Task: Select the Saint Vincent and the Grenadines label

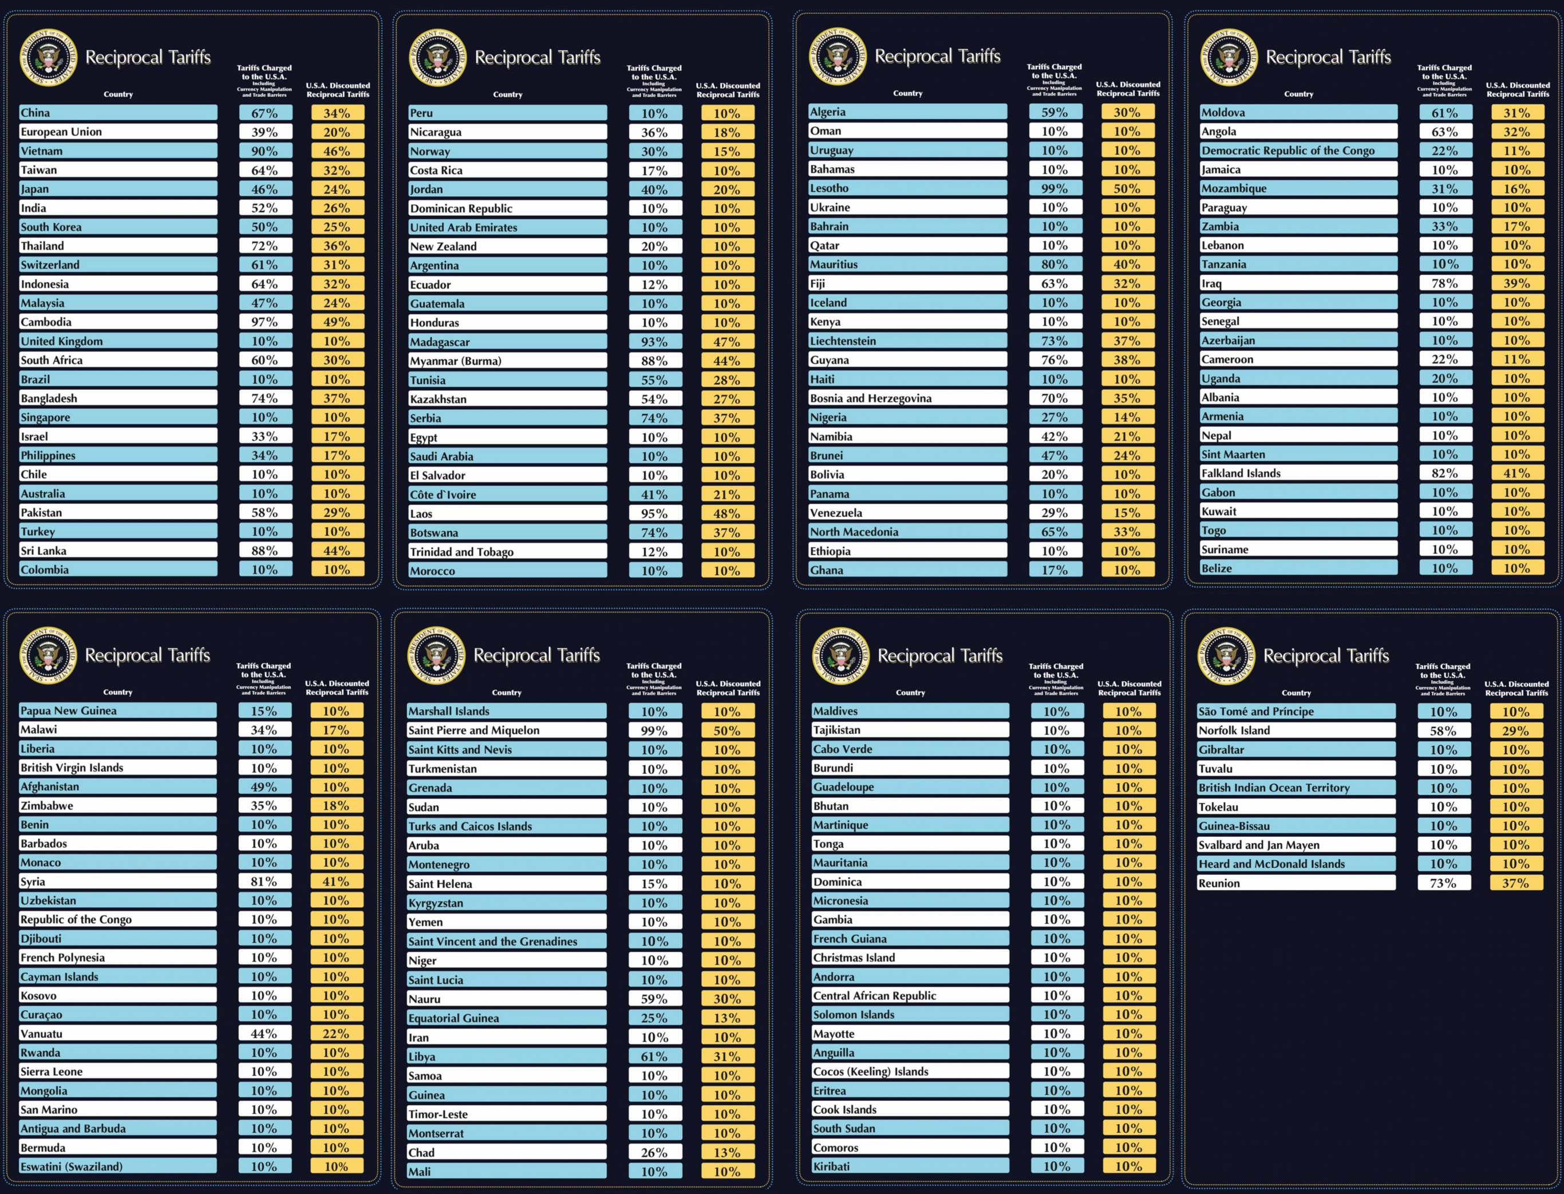Action: coord(507,941)
